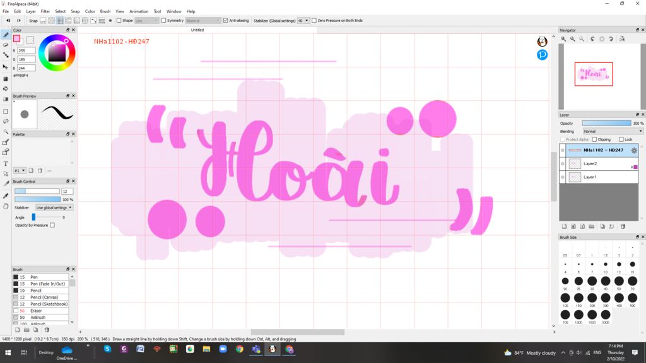Rotate view left in Navigator
Image resolution: width=646 pixels, height=363 pixels.
tap(592, 38)
